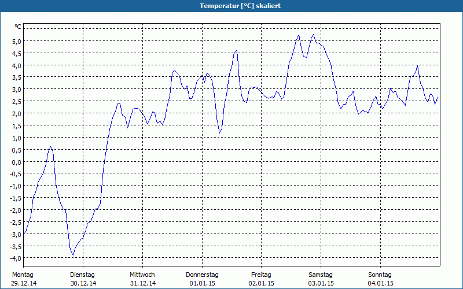Select the -4,0 y-axis label
Image resolution: width=463 pixels, height=289 pixels.
(16, 258)
